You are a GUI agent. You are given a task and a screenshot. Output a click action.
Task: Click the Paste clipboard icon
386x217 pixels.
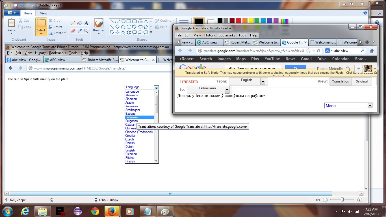pos(12,23)
